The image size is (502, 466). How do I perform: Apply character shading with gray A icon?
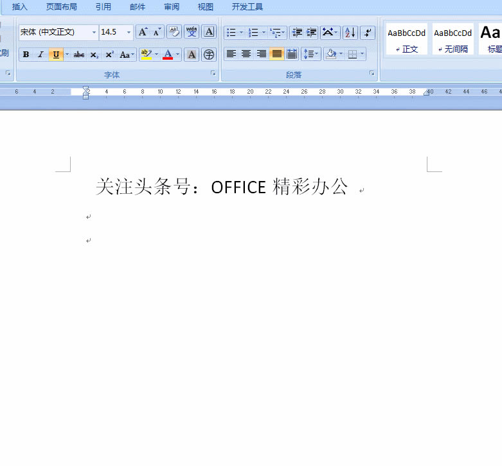pos(192,55)
